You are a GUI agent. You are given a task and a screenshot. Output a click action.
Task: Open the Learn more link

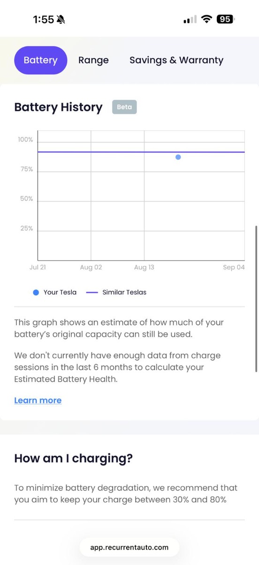click(x=38, y=400)
